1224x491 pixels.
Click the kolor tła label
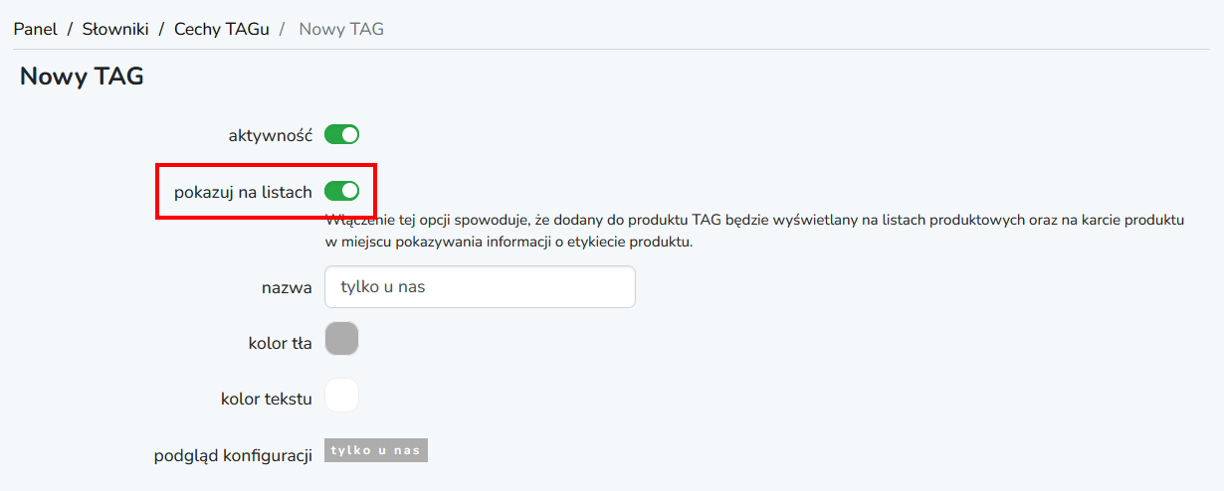coord(280,344)
